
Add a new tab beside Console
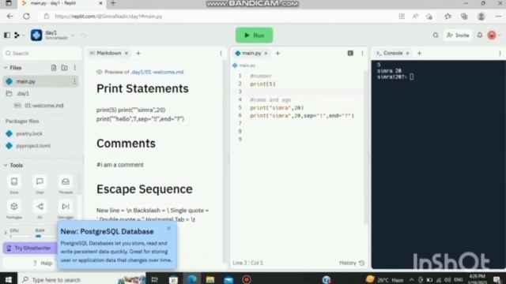[x=419, y=53]
